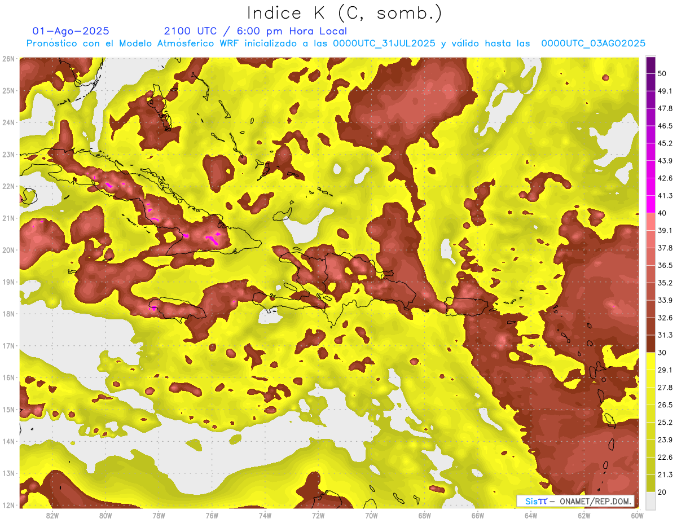This screenshot has height=523, width=677.
Task: Click the colorbar value 31.3
Action: click(665, 335)
